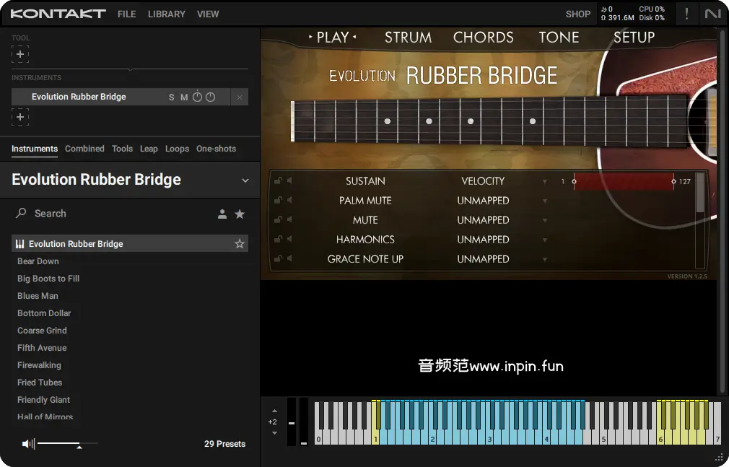This screenshot has height=467, width=729.
Task: Favorite the Evolution Rubber Bridge preset star
Action: click(x=240, y=244)
